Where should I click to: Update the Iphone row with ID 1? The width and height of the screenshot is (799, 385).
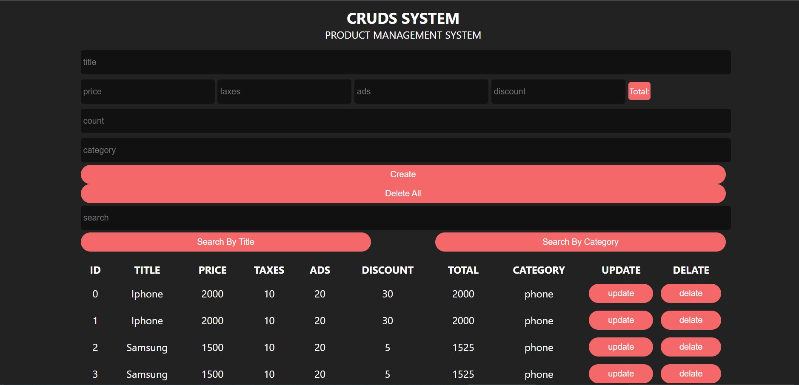621,320
